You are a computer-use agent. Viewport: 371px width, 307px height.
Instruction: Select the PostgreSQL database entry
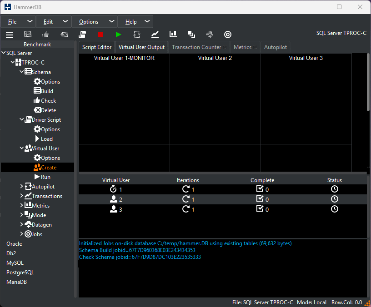click(20, 272)
